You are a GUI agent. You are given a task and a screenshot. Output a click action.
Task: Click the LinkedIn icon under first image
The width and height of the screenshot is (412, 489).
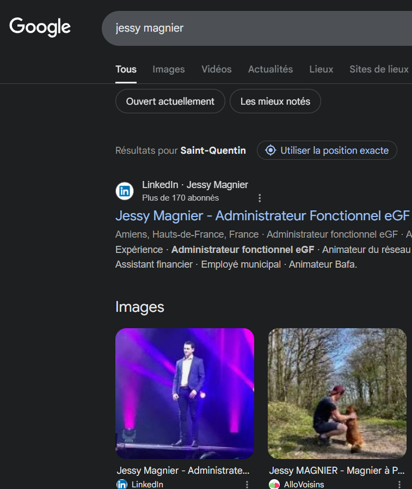point(122,484)
